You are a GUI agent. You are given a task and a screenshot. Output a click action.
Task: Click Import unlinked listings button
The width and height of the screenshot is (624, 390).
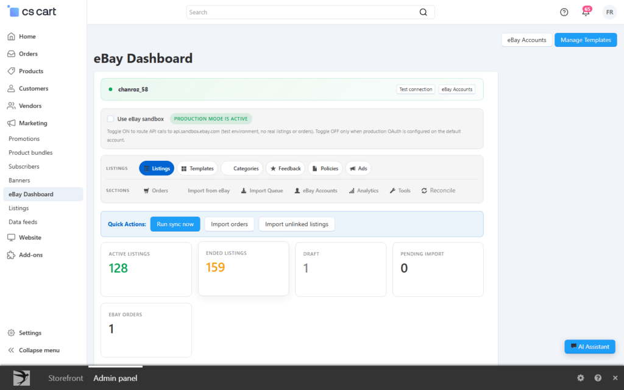click(297, 224)
